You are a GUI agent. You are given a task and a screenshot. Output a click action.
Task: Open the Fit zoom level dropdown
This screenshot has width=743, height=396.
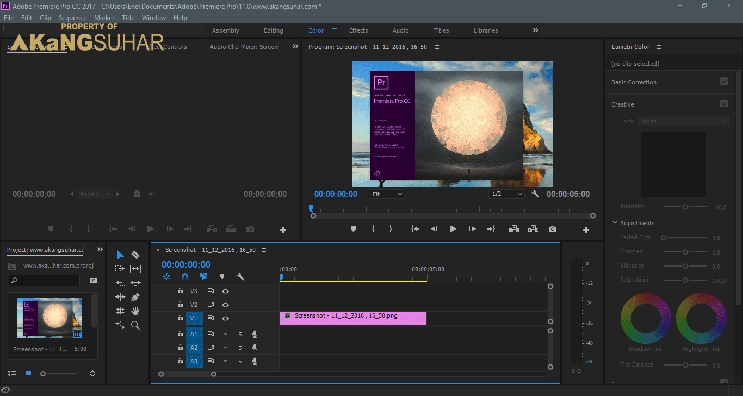(387, 194)
